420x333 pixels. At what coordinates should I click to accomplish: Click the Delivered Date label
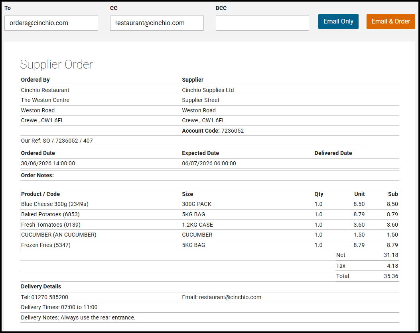(333, 153)
